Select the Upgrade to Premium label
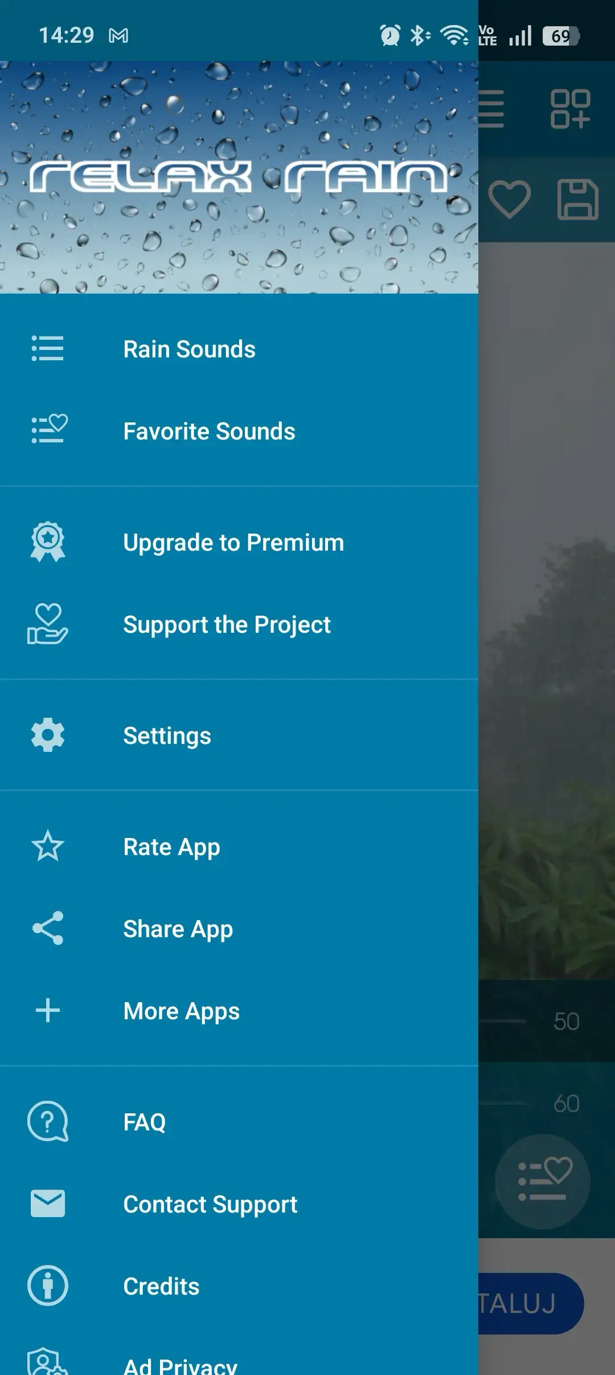Viewport: 615px width, 1375px height. 233,543
